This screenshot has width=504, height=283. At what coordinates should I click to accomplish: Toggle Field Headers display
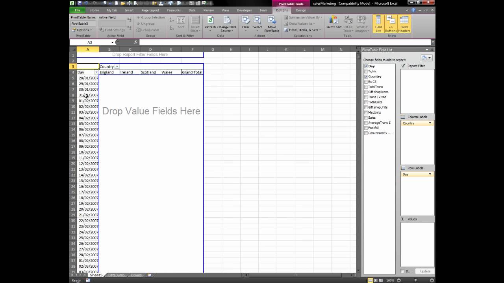tap(404, 24)
